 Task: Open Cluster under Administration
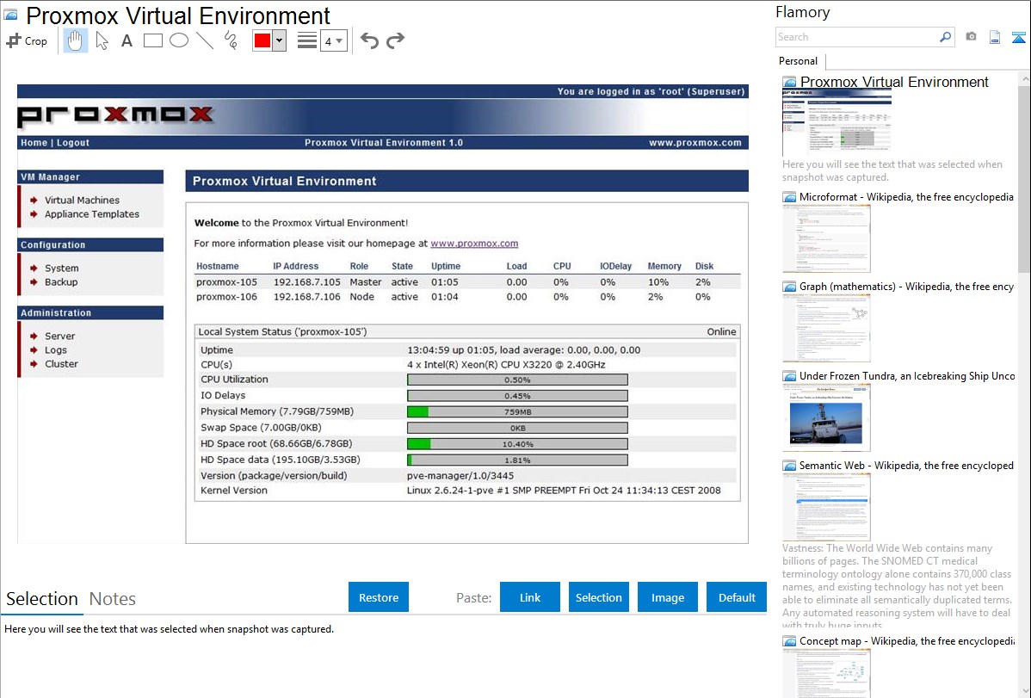coord(61,364)
